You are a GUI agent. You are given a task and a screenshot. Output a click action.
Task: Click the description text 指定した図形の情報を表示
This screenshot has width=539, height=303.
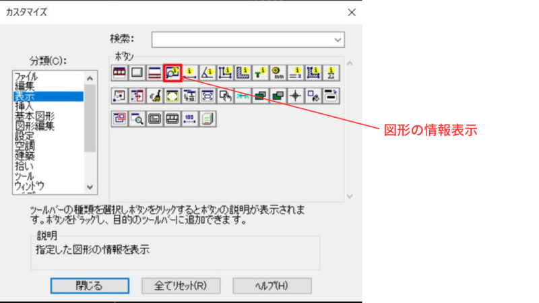point(92,249)
